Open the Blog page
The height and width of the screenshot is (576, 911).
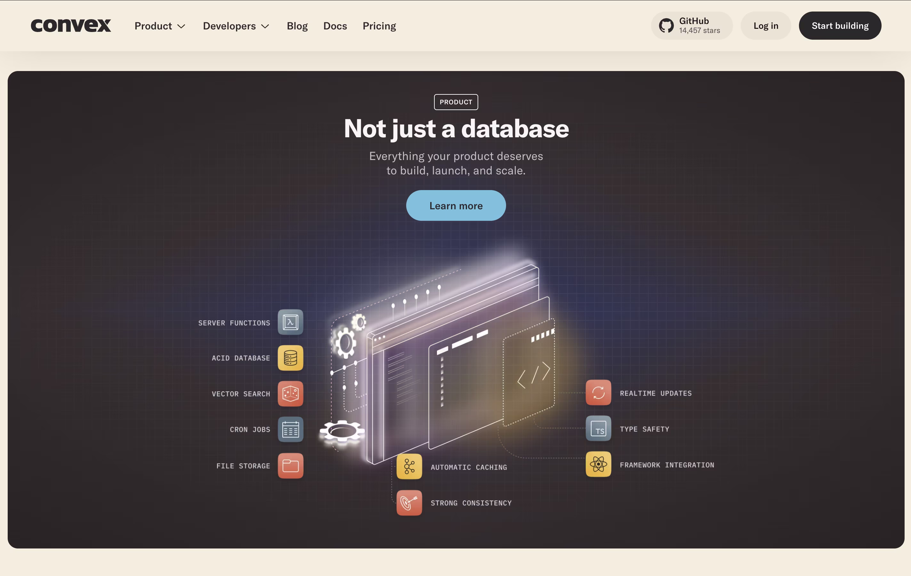click(297, 26)
